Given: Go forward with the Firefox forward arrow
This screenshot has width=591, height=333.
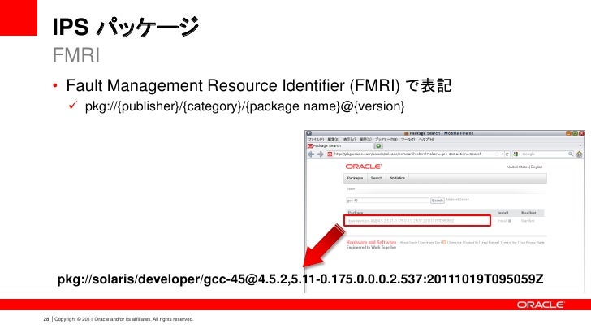Looking at the screenshot, I should (320, 154).
